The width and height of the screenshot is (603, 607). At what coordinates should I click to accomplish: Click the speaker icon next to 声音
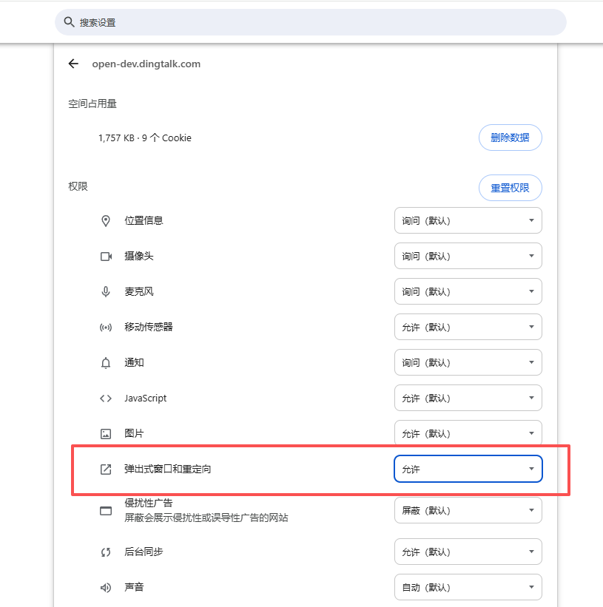(x=106, y=587)
